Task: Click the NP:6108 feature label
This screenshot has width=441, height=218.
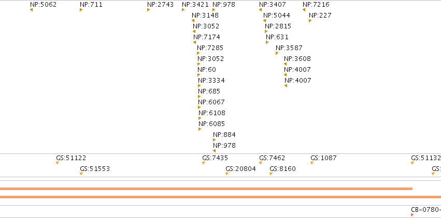Action: pos(212,113)
